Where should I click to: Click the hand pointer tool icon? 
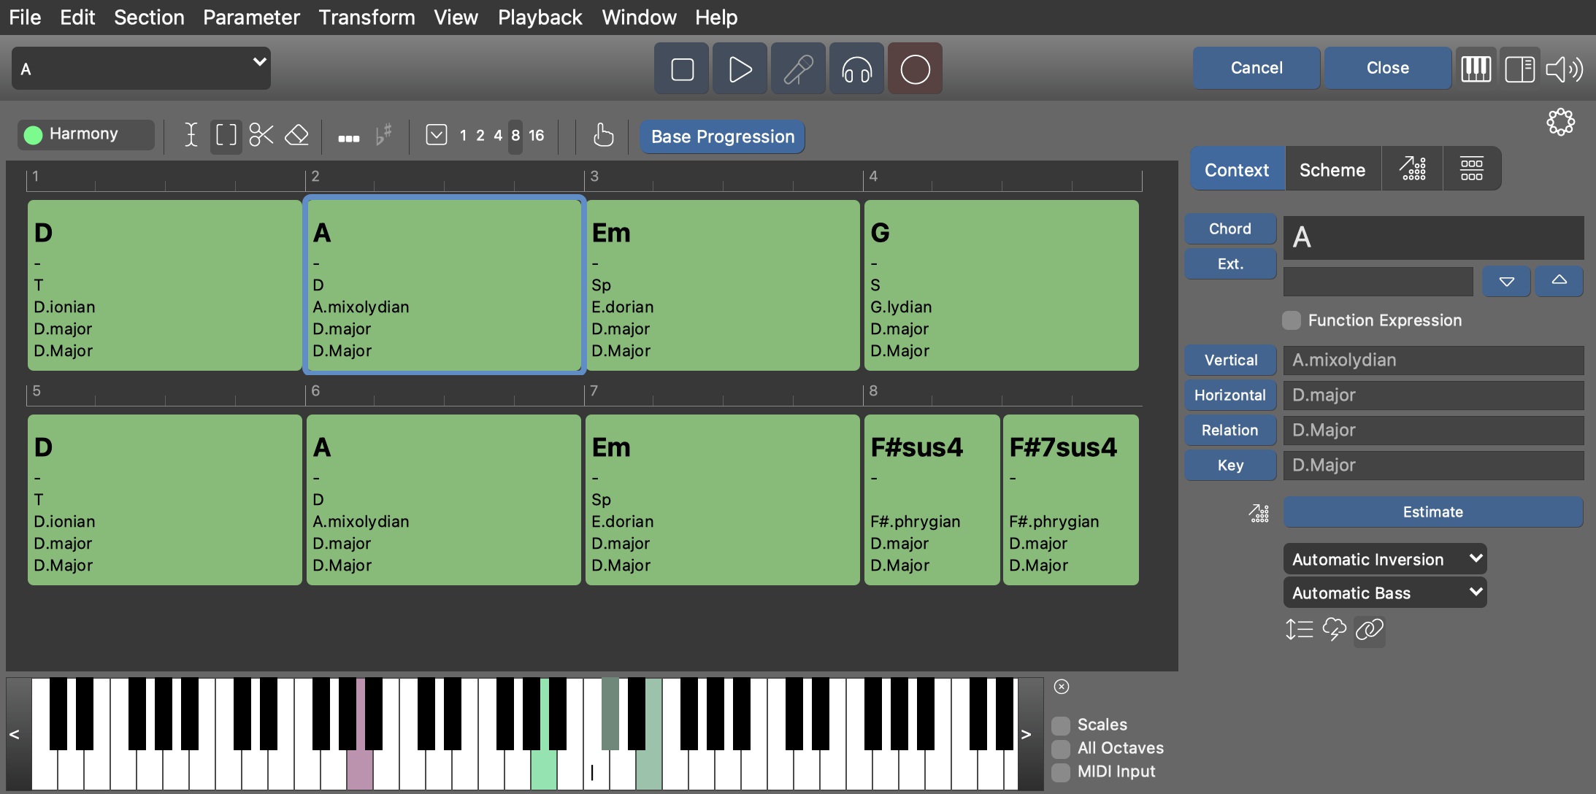pyautogui.click(x=603, y=135)
